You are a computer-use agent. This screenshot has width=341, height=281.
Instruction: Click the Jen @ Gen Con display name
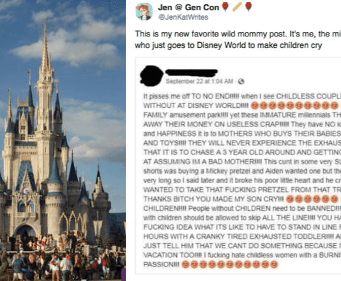click(x=188, y=8)
